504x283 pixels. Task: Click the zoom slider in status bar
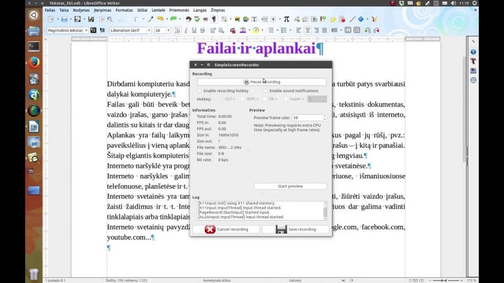tap(446, 281)
